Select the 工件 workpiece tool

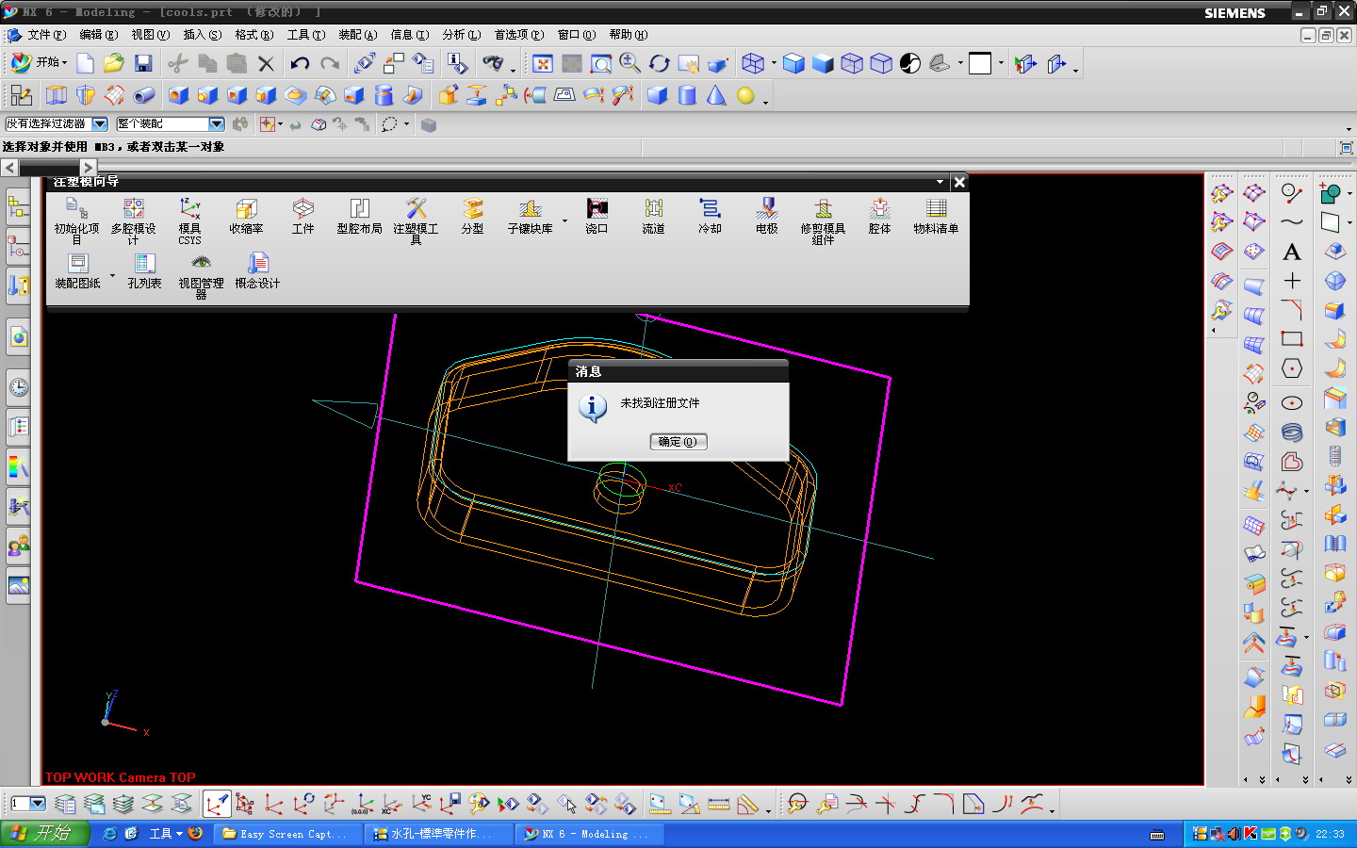point(302,209)
